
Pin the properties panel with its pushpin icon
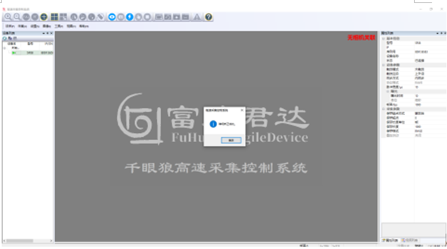[x=441, y=33]
